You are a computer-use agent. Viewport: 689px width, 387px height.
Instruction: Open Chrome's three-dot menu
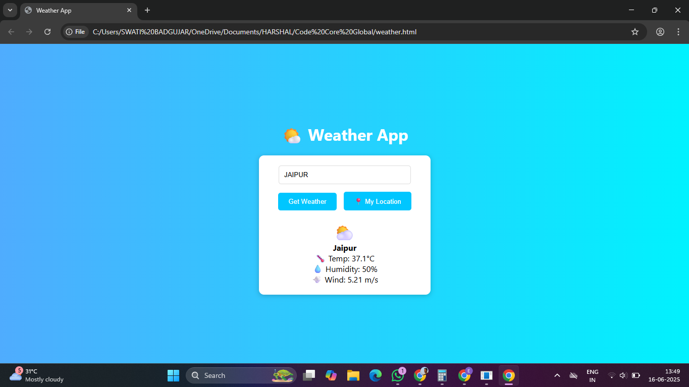(678, 32)
